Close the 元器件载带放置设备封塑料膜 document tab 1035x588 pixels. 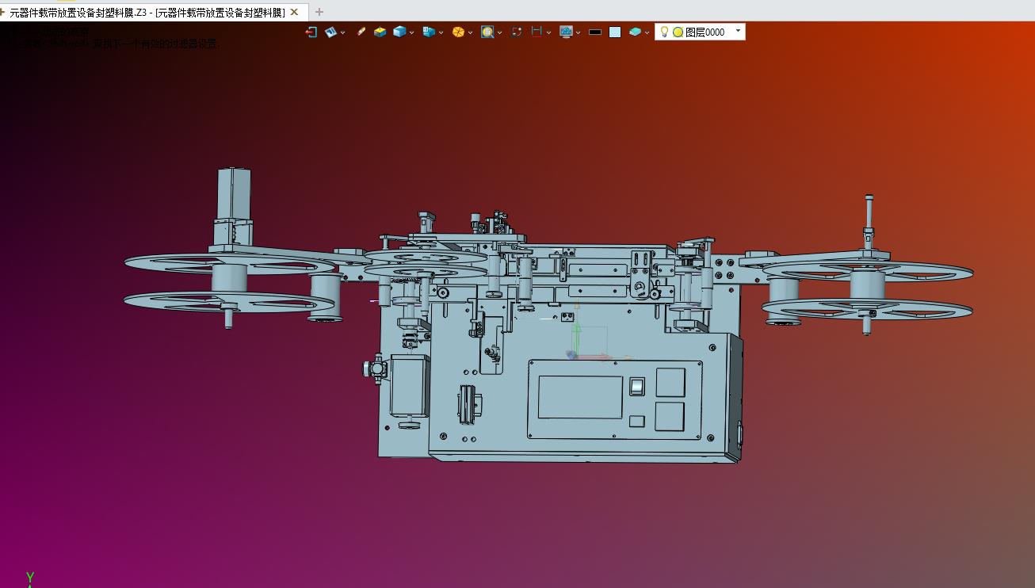(295, 12)
